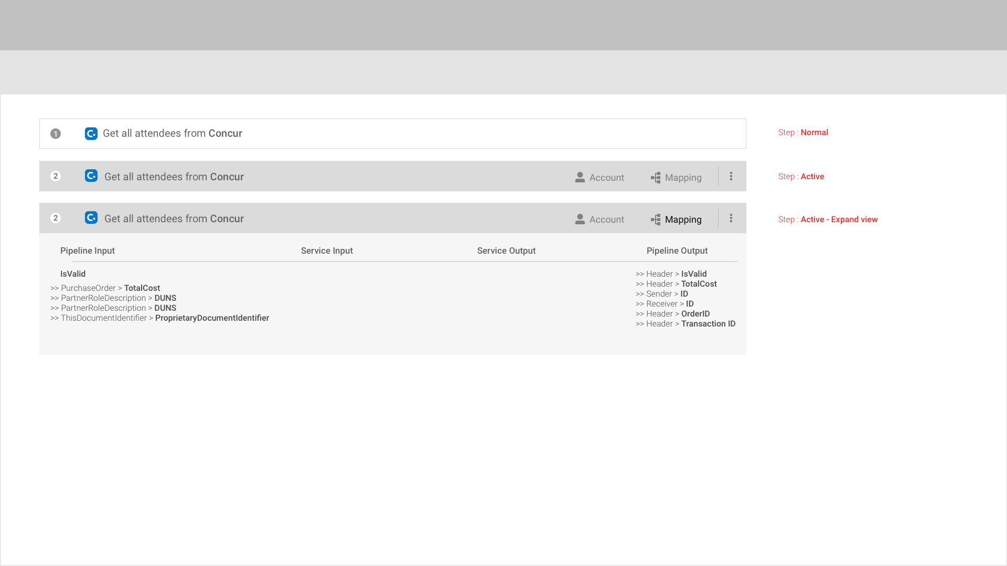Select Header > Transaction ID output field
Viewport: 1007px width, 566px height.
pyautogui.click(x=685, y=323)
